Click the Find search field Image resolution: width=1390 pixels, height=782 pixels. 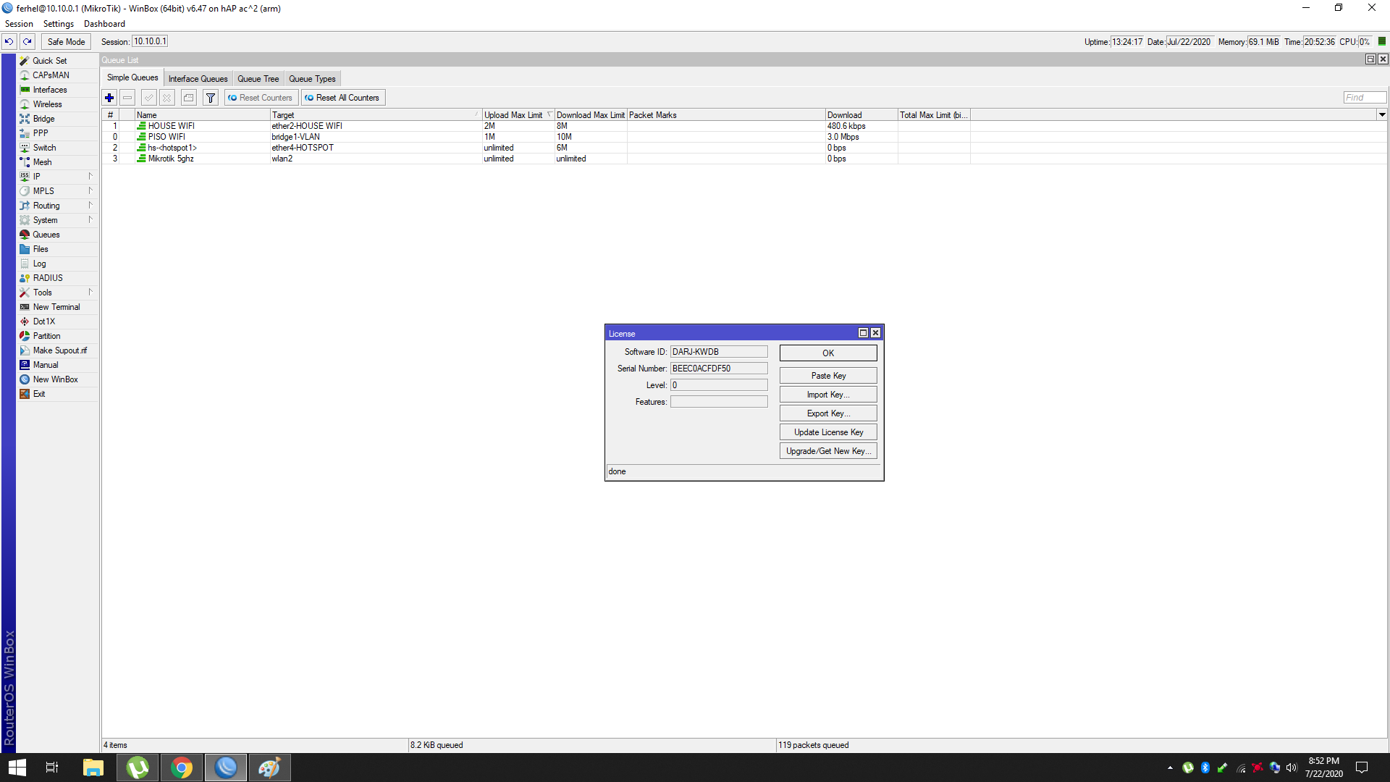[1365, 98]
